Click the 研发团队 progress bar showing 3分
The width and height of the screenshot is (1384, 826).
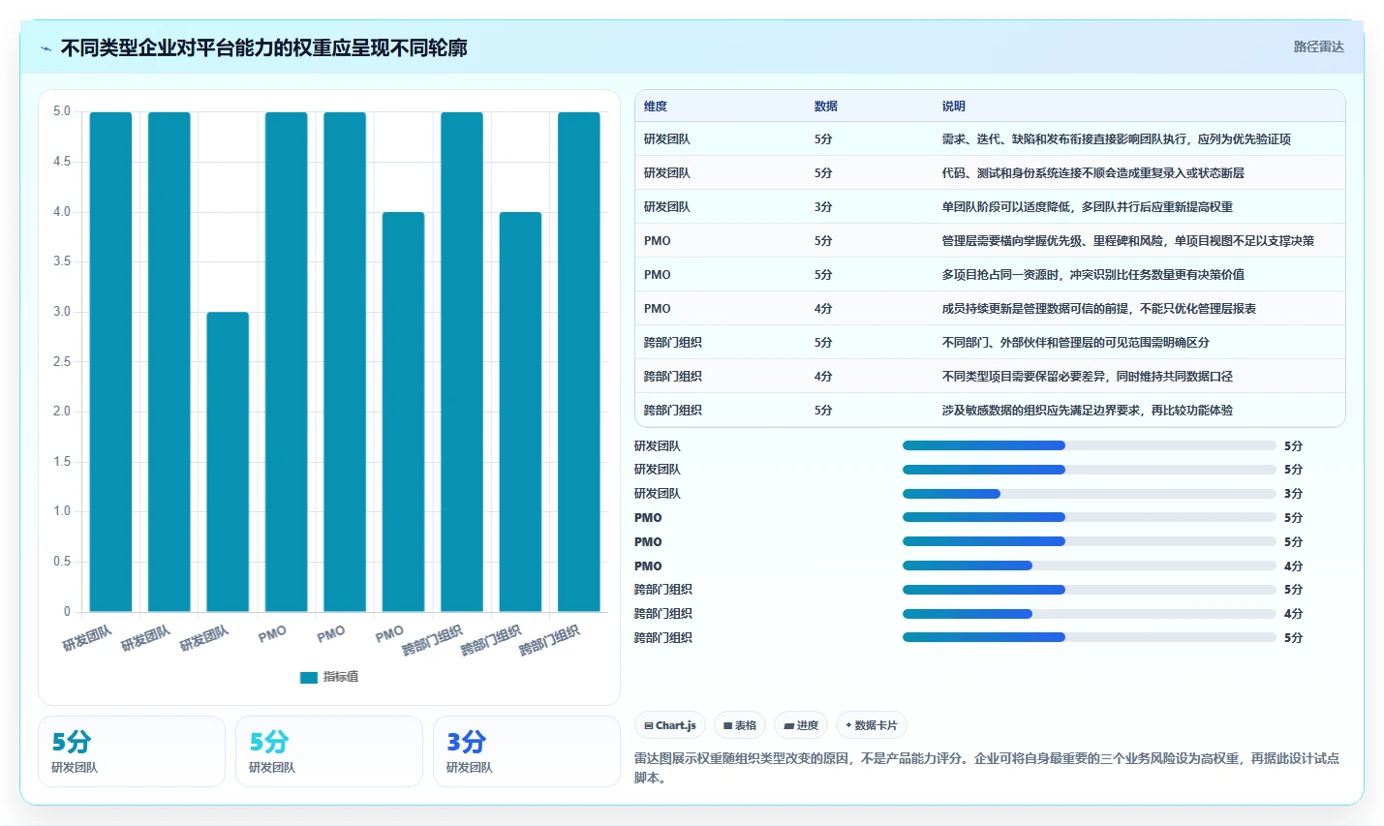click(1090, 494)
